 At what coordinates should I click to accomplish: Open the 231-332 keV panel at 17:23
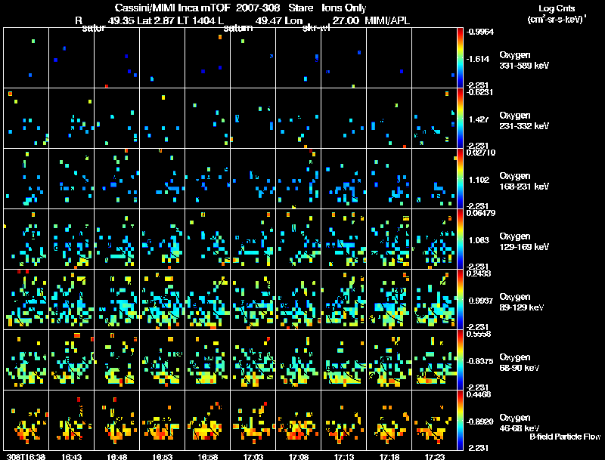point(434,119)
